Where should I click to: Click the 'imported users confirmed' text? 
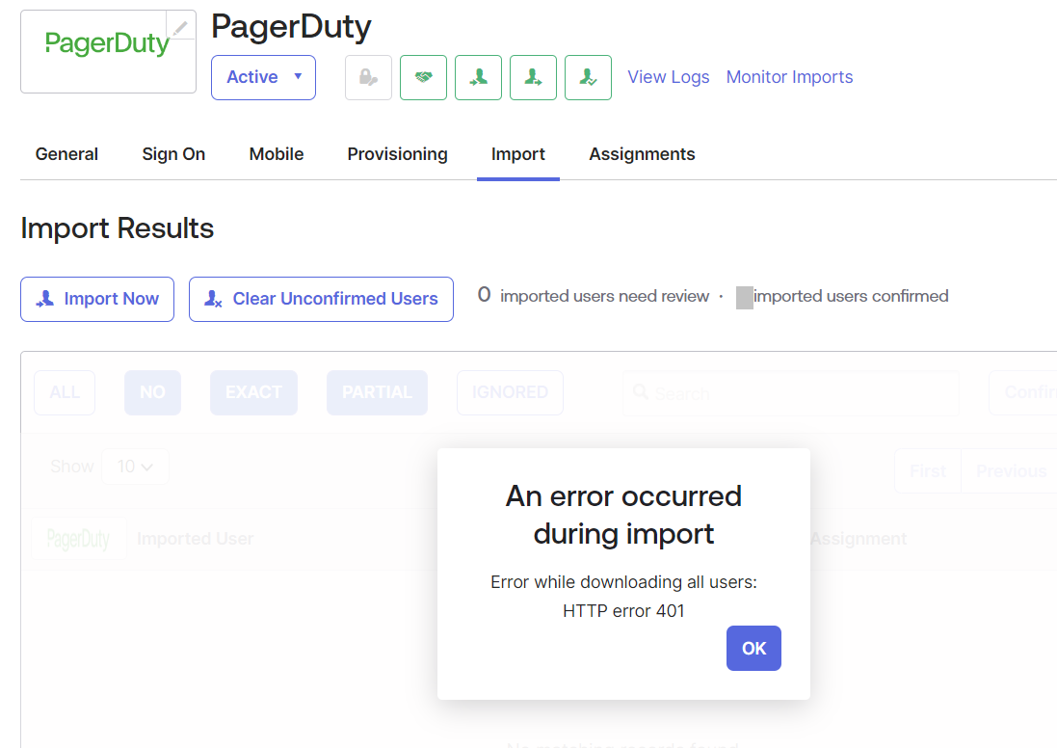tap(851, 296)
